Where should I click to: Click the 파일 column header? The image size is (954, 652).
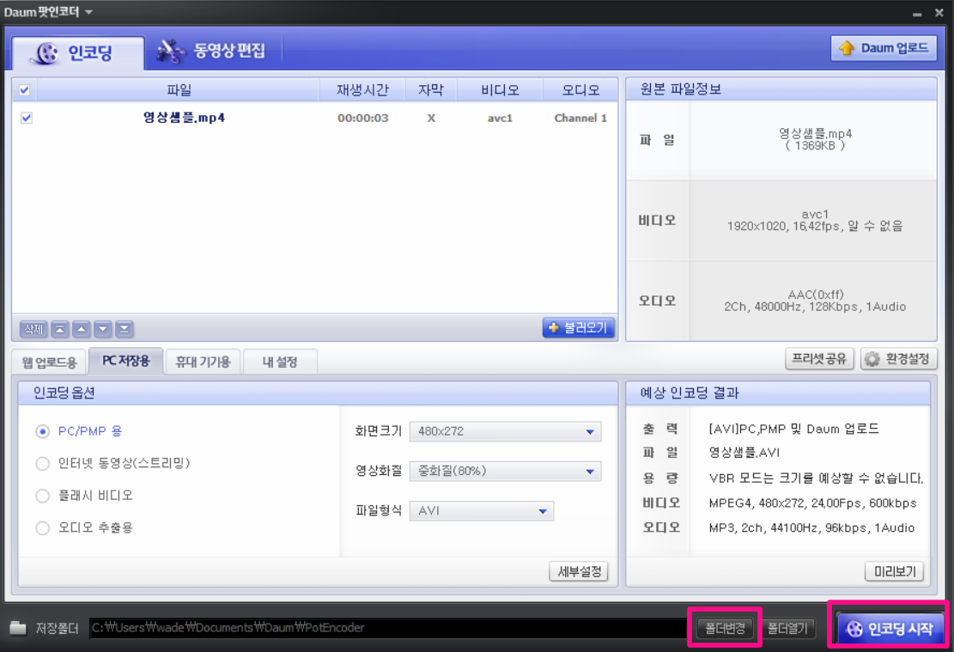click(179, 90)
